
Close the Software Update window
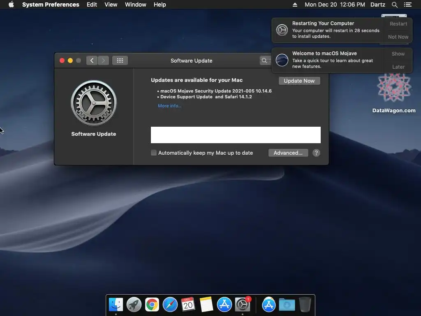coord(62,60)
